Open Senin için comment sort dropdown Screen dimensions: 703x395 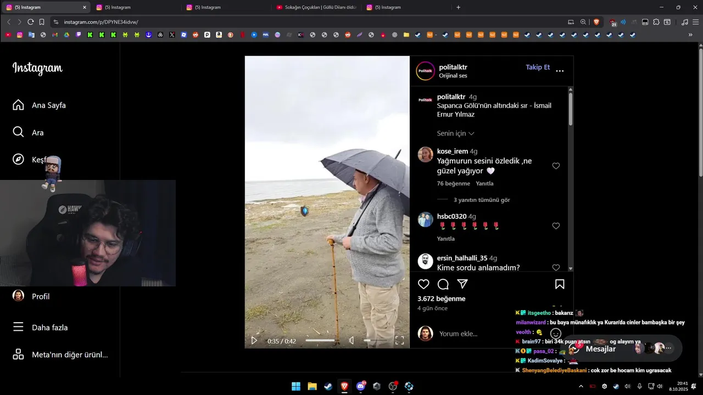click(455, 133)
